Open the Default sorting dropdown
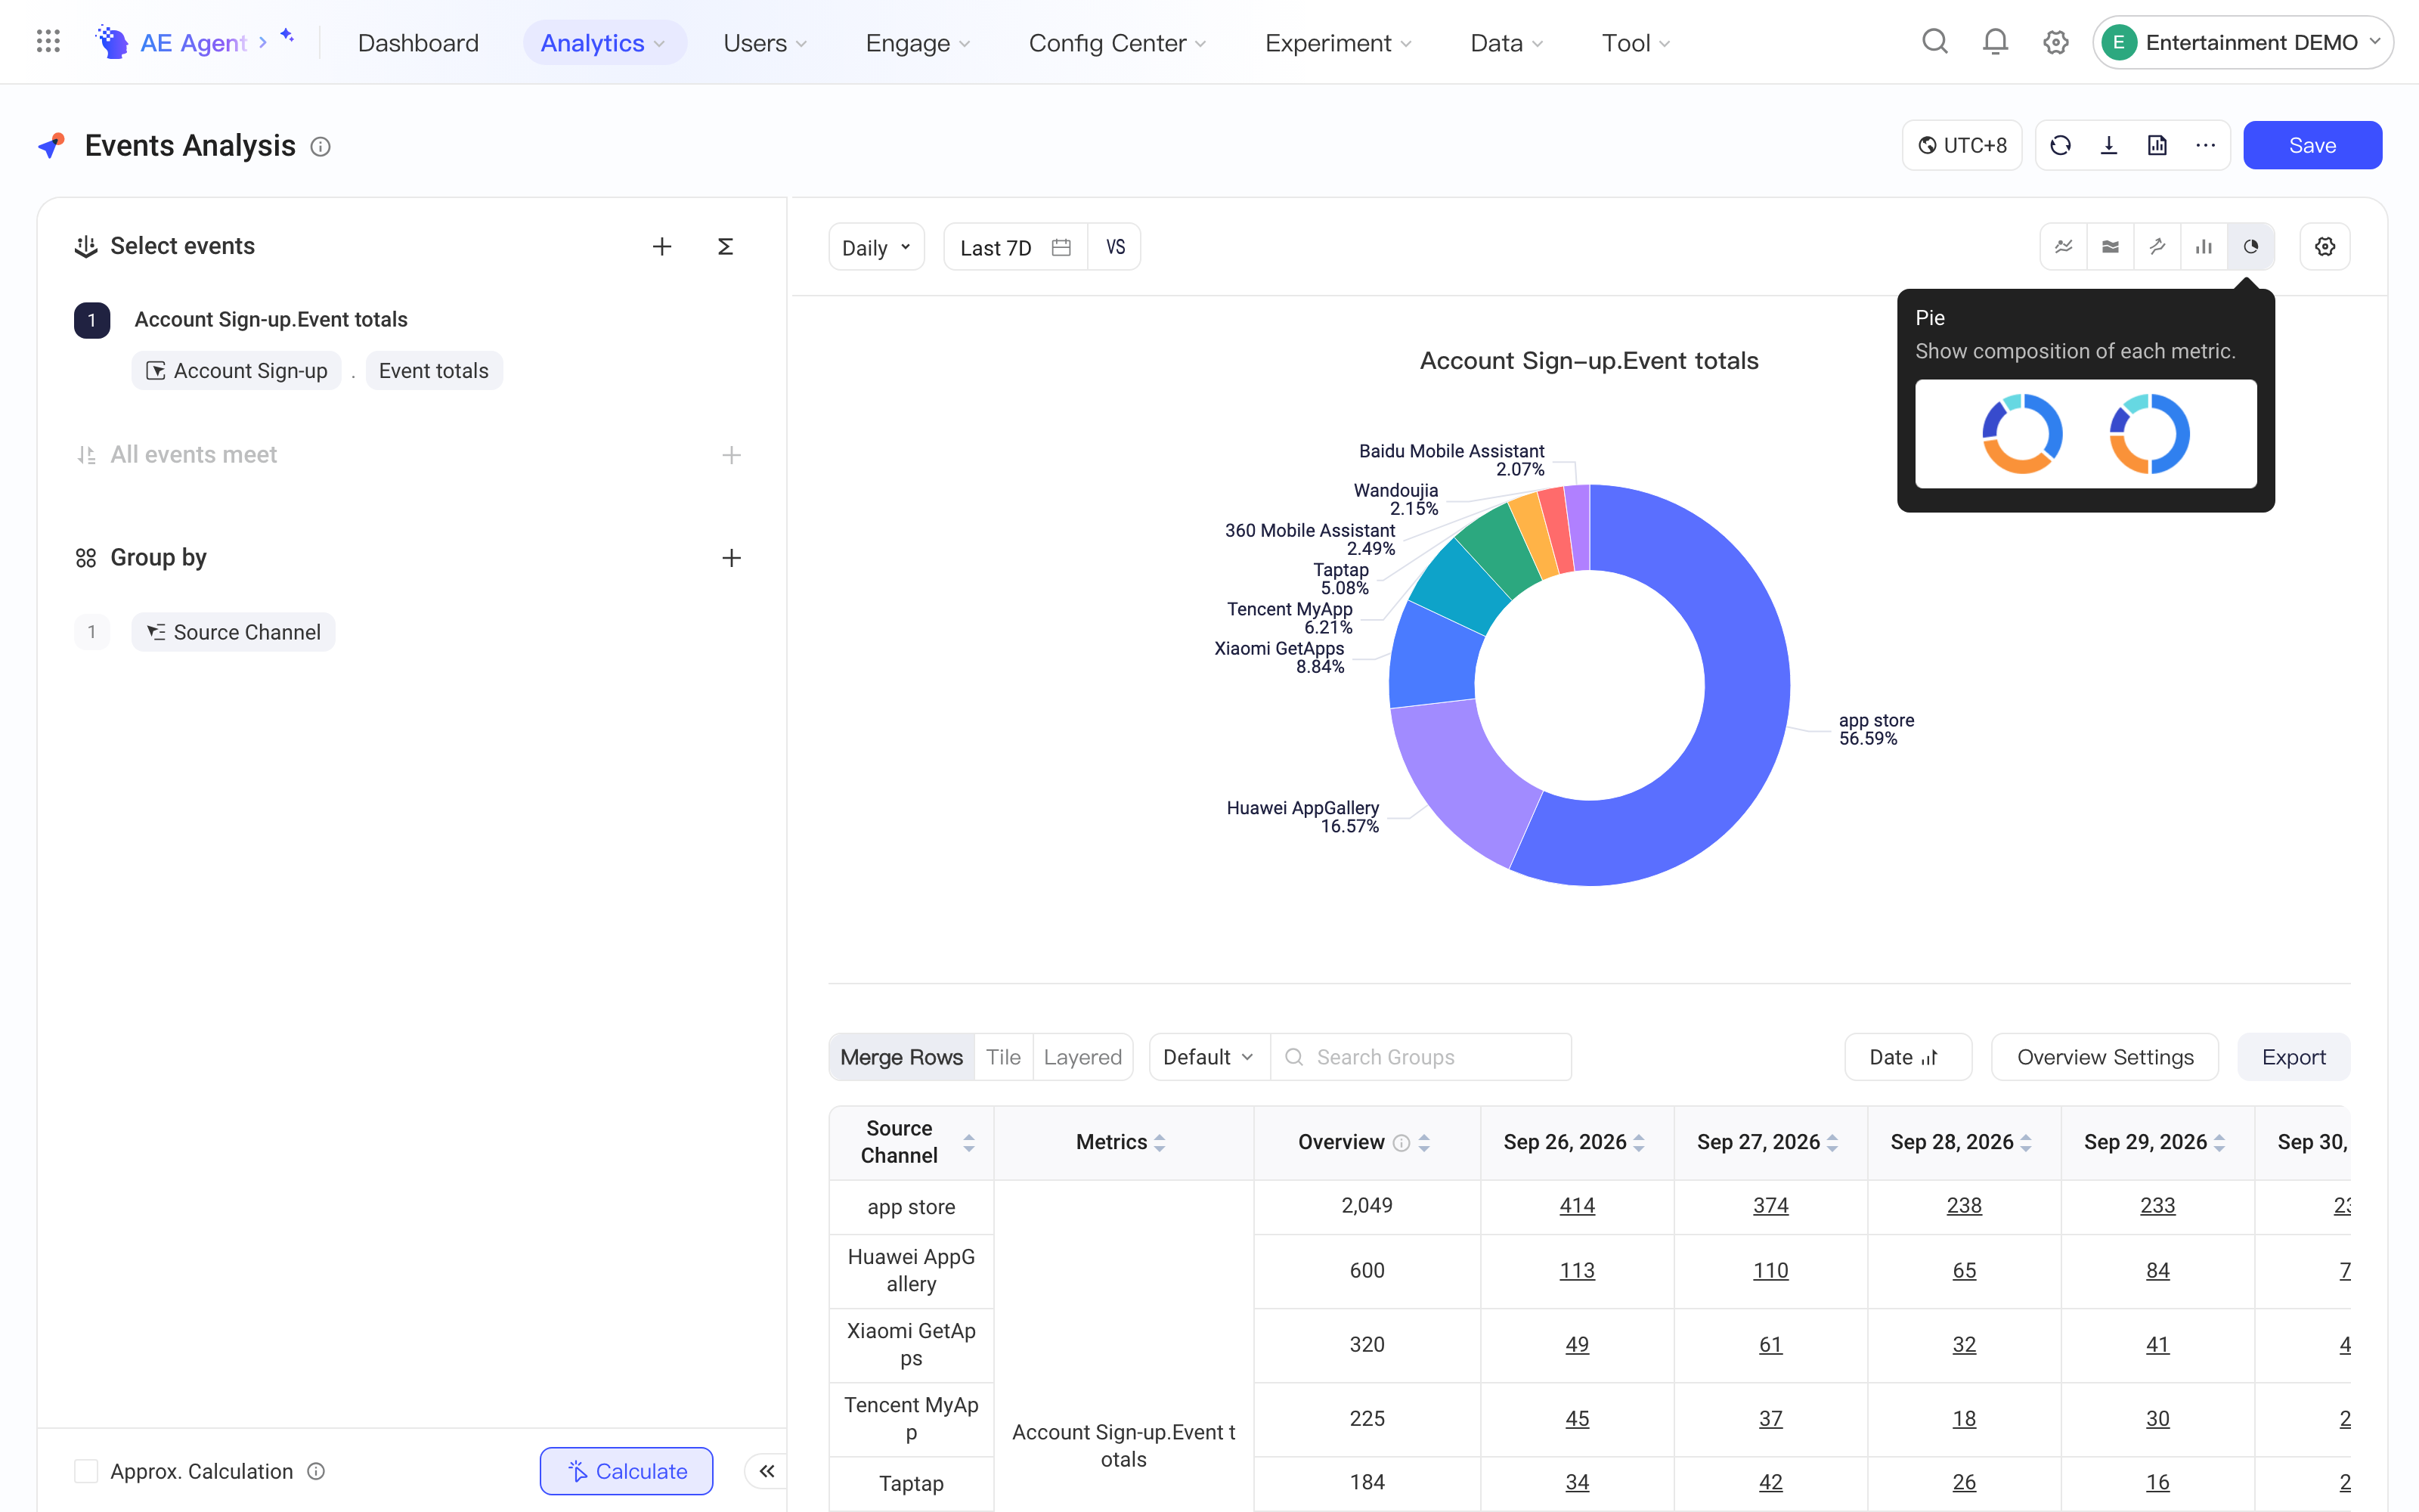 (1209, 1057)
